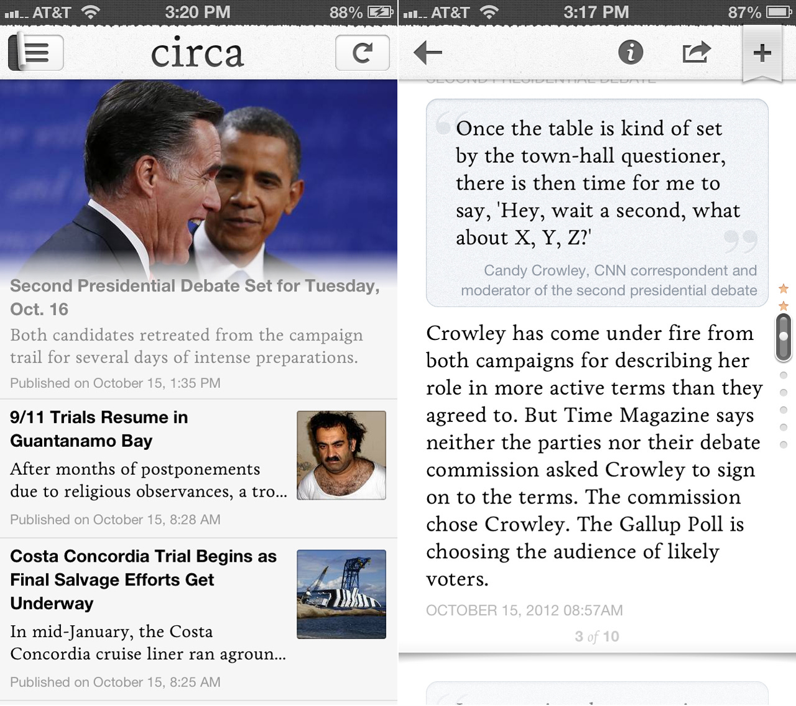Tap the WiFi icon in right status bar

pyautogui.click(x=489, y=12)
